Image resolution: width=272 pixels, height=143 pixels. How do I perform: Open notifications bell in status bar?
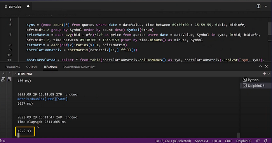(x=265, y=141)
